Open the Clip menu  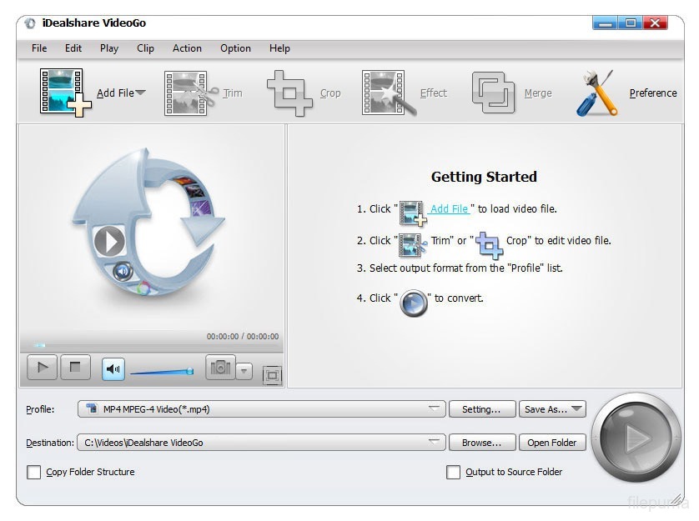tap(145, 48)
